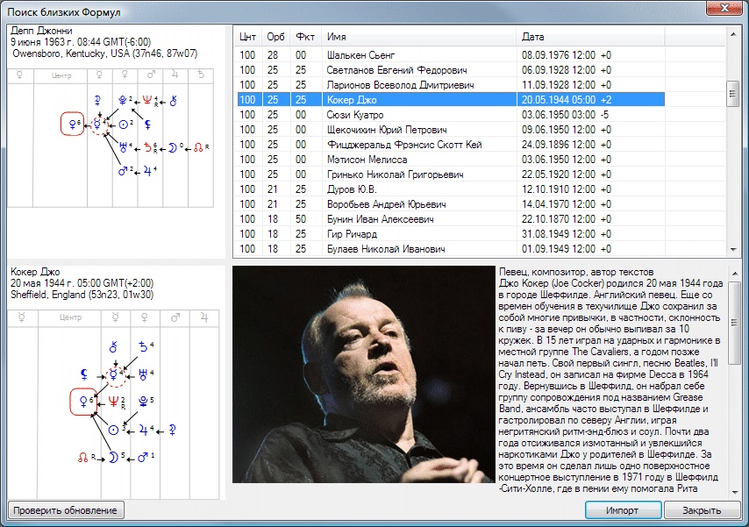Select the row Шалькен Сьенг
Viewport: 749px width, 527px height.
coord(449,55)
